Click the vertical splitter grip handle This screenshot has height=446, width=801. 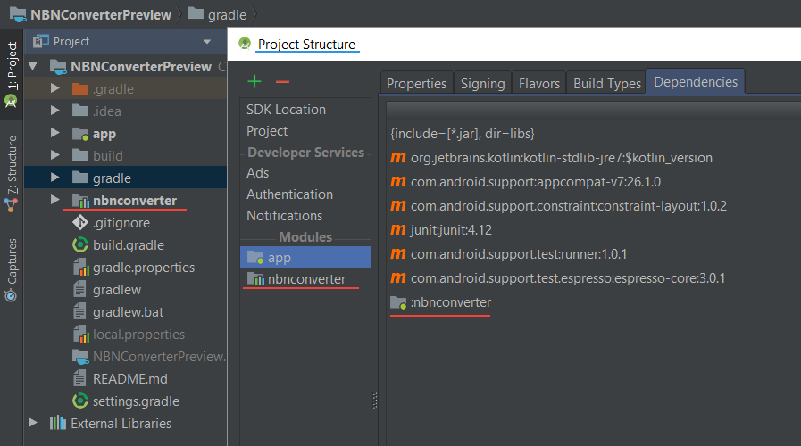coord(375,401)
